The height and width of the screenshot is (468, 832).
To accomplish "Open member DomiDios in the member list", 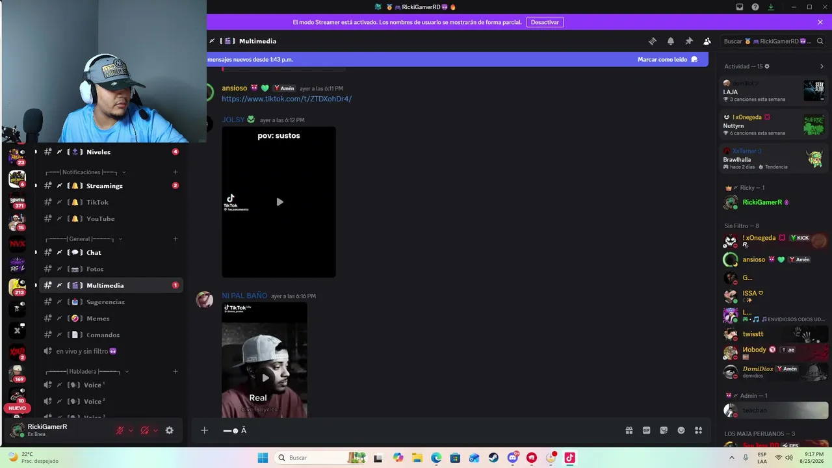I will pyautogui.click(x=775, y=372).
